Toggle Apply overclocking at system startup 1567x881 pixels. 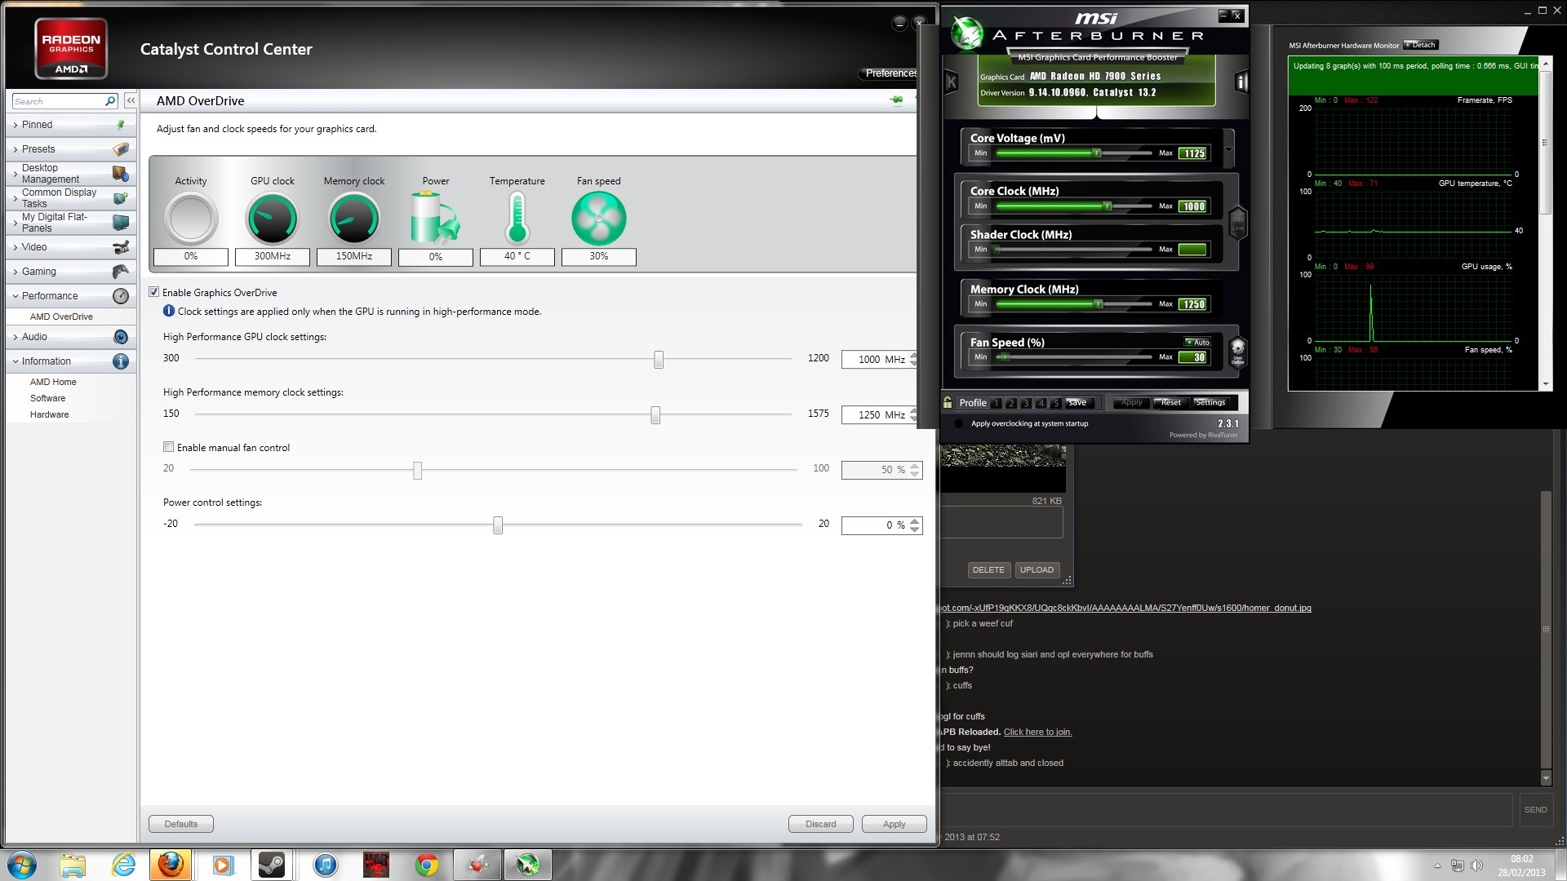(958, 424)
